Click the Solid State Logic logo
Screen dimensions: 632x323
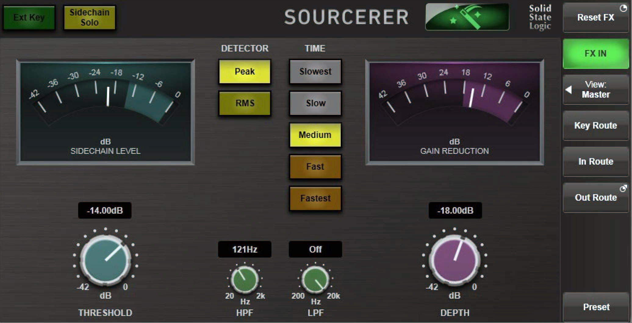540,17
